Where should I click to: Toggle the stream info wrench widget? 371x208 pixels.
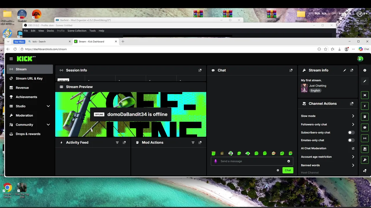coord(365,160)
